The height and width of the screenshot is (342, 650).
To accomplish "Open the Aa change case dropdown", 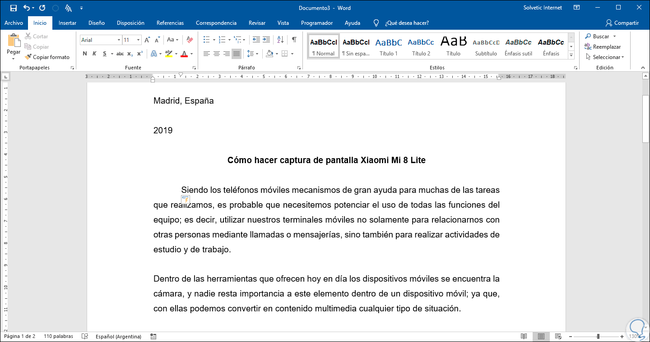I will [x=172, y=40].
